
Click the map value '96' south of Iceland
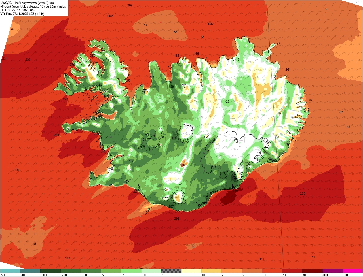coord(193,246)
